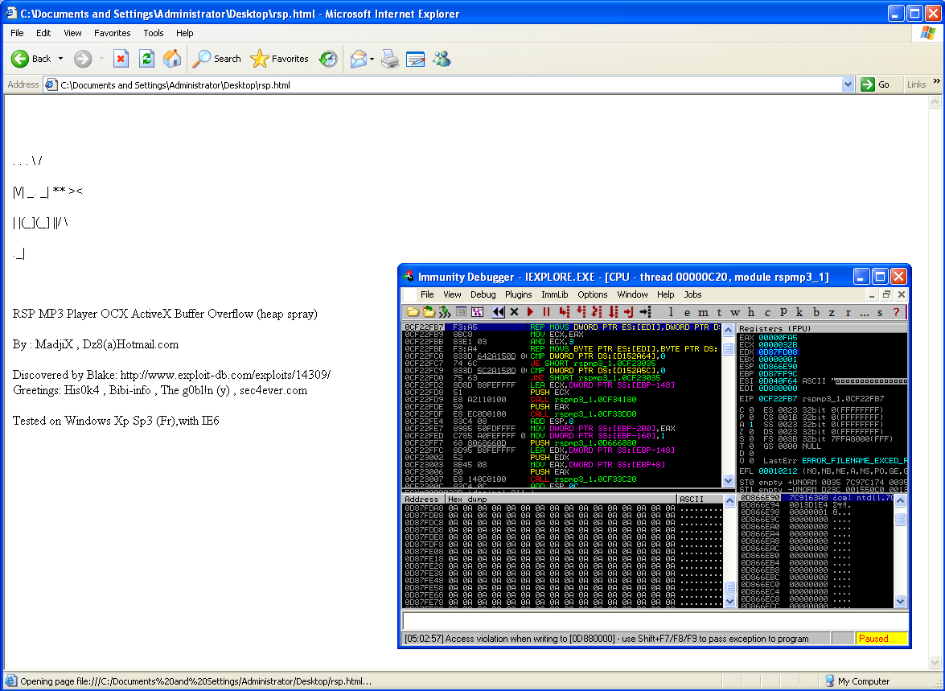Show Breakpoints with the 'b' button
Viewport: 945px width, 691px height.
pyautogui.click(x=816, y=312)
